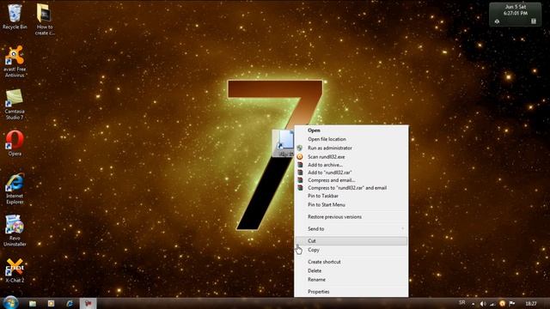Open Windows Explorer from the taskbar
This screenshot has width=550, height=309.
(x=33, y=303)
